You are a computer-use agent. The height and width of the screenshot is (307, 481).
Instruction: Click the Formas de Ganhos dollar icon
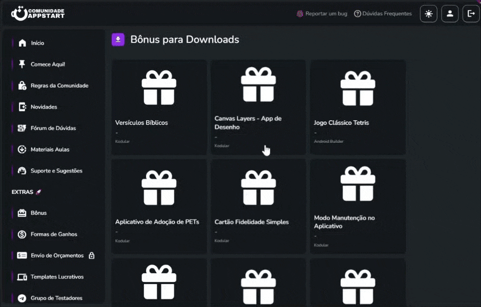(x=22, y=234)
